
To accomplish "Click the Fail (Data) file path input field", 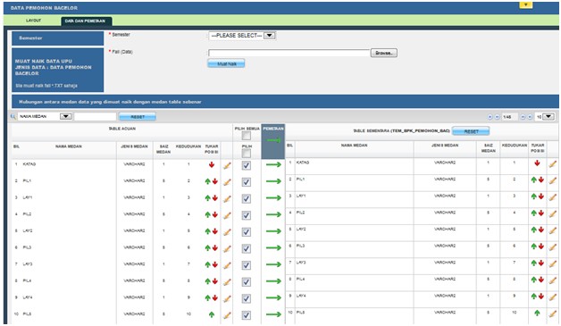I will click(x=289, y=53).
